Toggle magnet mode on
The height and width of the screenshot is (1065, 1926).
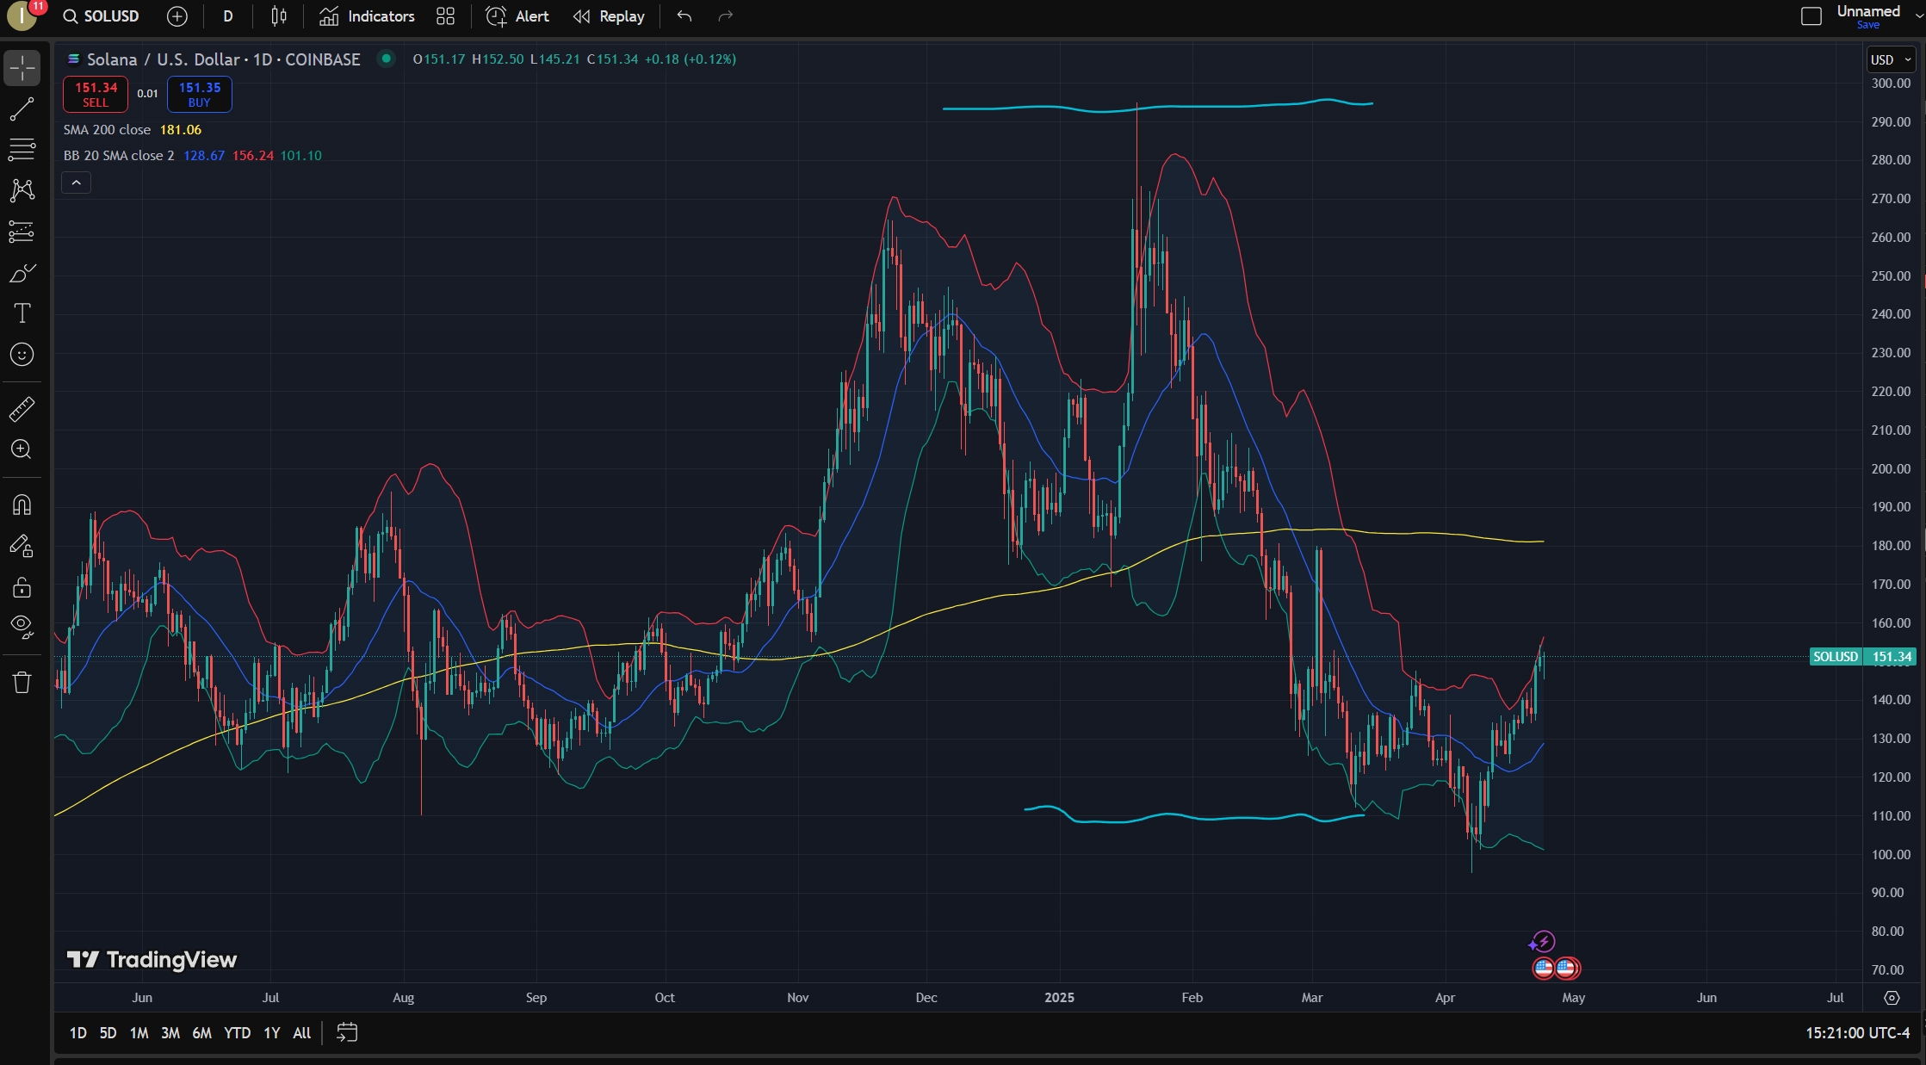pyautogui.click(x=22, y=505)
